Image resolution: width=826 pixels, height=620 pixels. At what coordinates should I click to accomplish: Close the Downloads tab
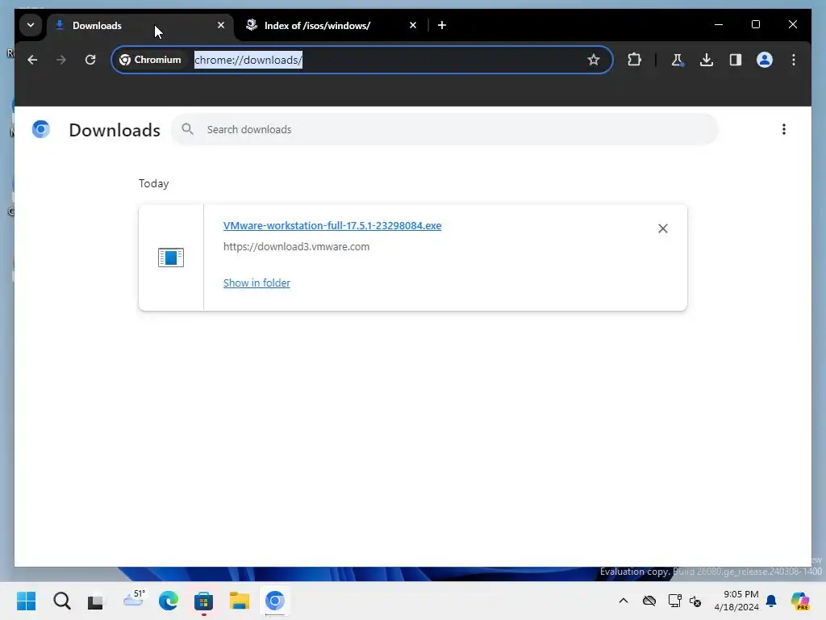coord(221,25)
